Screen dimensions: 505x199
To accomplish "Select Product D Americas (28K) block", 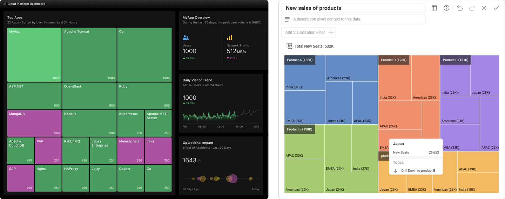I will coord(425,78).
